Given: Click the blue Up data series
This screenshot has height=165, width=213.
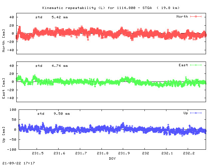Looking at the screenshot, I should [x=112, y=129].
